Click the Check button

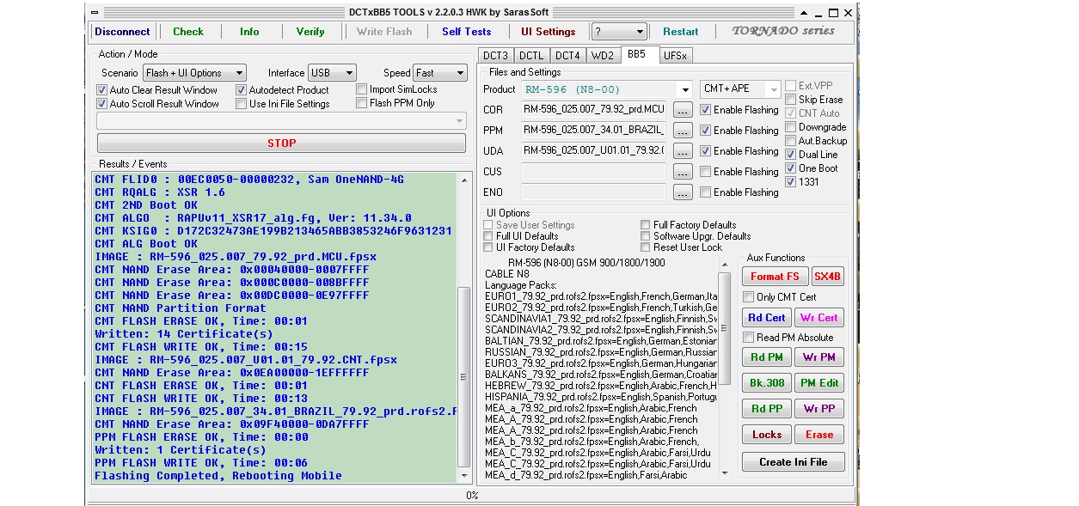(x=188, y=32)
